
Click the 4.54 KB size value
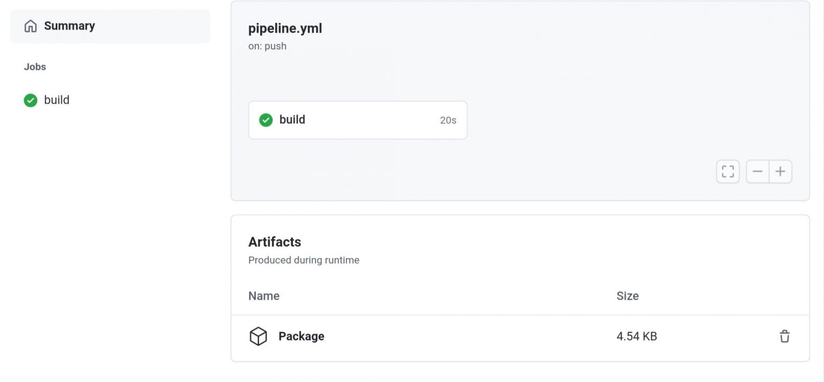pos(636,336)
